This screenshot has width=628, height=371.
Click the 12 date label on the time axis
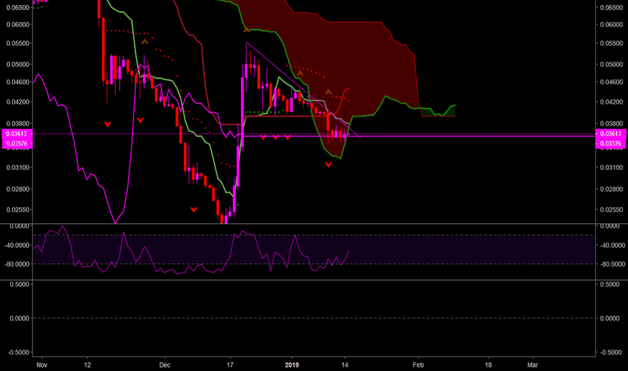pyautogui.click(x=88, y=365)
